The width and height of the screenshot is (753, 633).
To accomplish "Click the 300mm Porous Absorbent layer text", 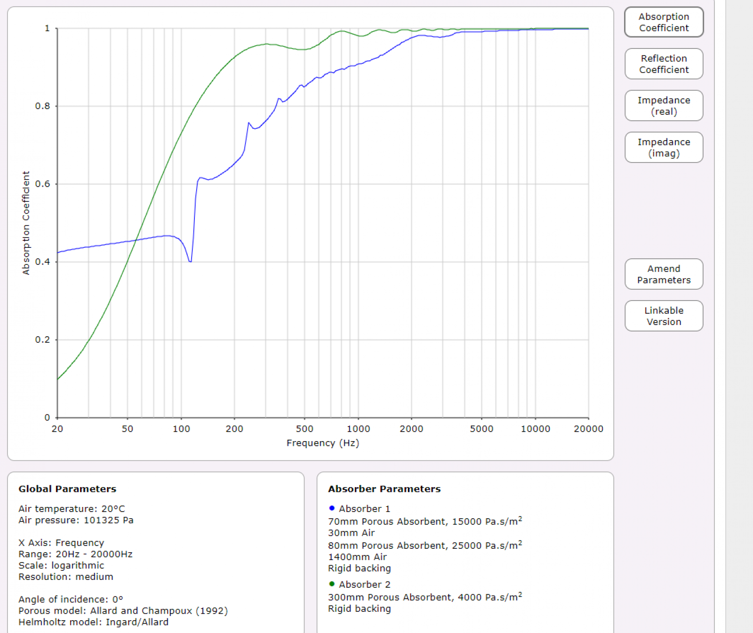I will tap(425, 597).
